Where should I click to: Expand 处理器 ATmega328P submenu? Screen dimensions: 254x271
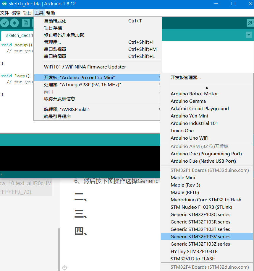point(97,85)
